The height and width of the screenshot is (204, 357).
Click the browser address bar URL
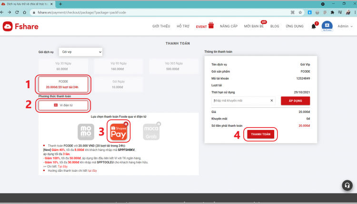(x=82, y=12)
